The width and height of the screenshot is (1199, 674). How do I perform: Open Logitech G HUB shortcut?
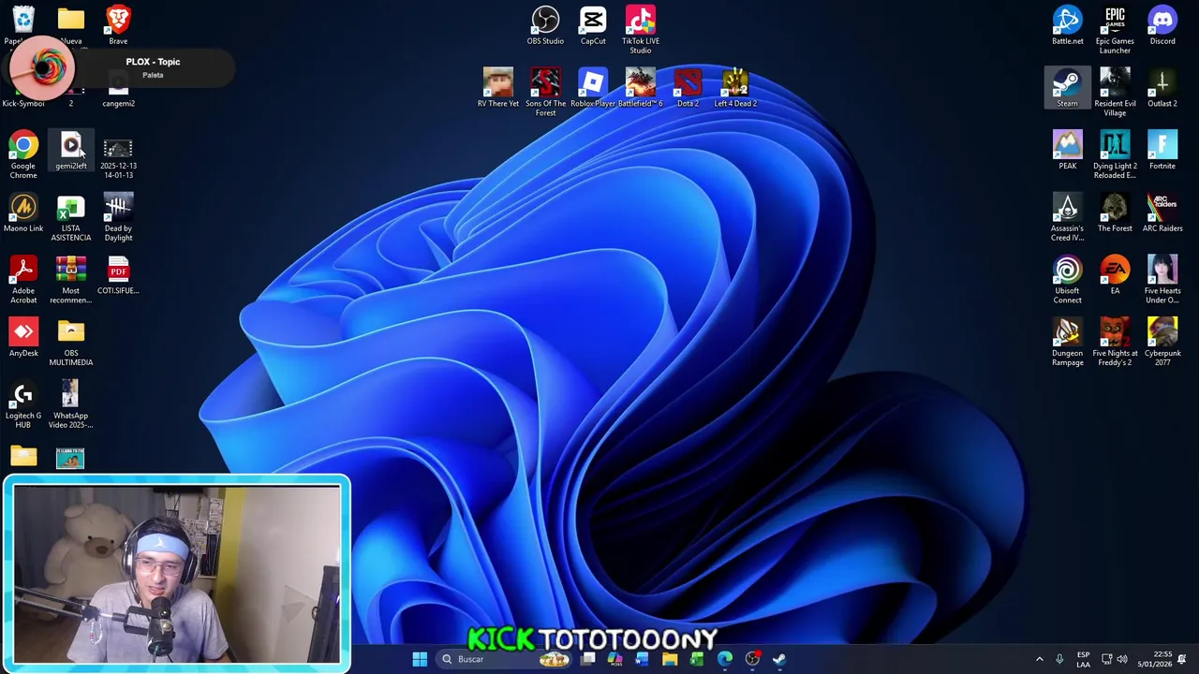click(x=23, y=405)
